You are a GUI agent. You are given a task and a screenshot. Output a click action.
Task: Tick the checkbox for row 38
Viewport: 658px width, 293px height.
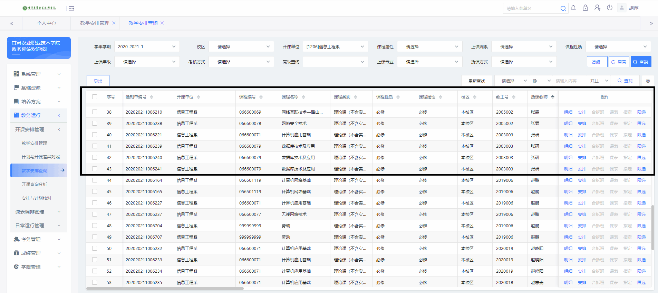[95, 112]
